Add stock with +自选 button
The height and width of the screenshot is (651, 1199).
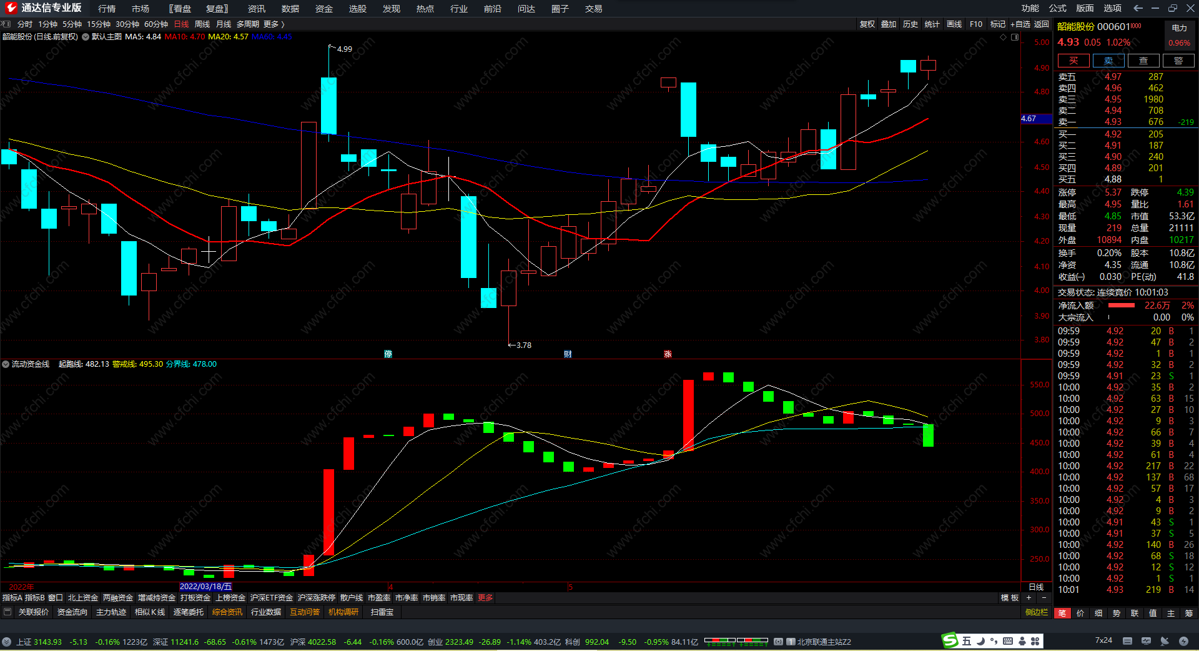coord(1020,24)
